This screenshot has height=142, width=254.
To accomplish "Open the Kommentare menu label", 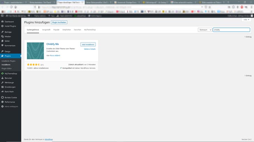I will [x=10, y=46].
